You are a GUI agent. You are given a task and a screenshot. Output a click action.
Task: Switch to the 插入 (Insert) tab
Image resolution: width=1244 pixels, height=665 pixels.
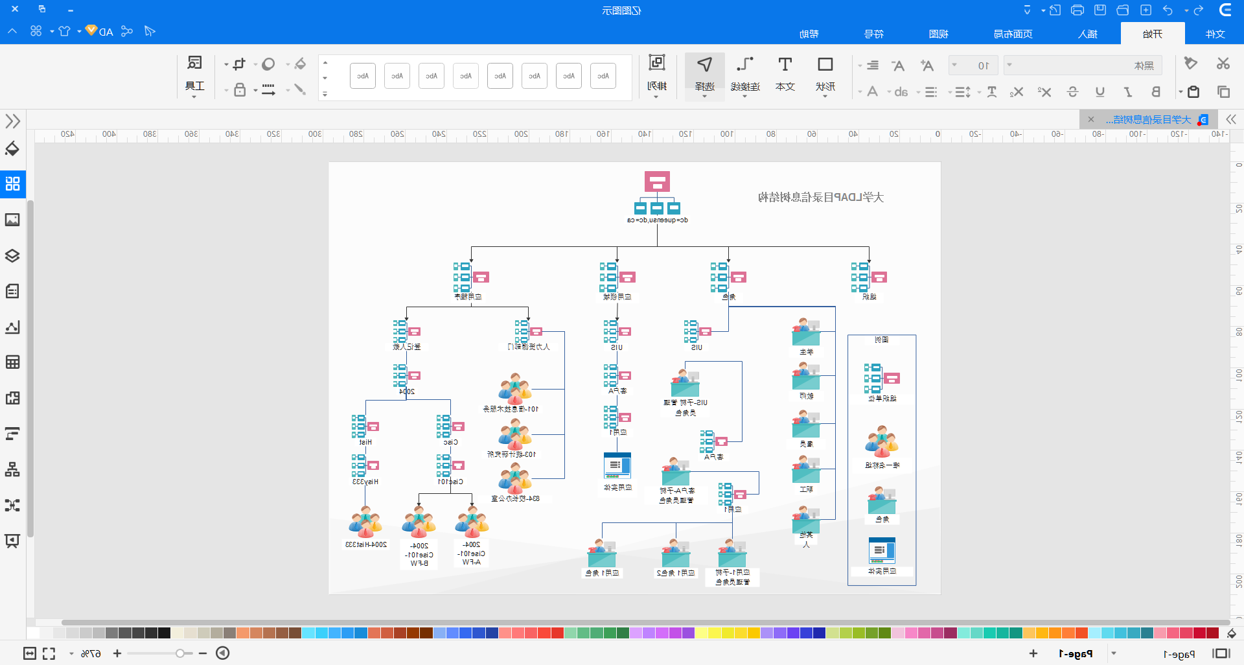tap(1088, 34)
